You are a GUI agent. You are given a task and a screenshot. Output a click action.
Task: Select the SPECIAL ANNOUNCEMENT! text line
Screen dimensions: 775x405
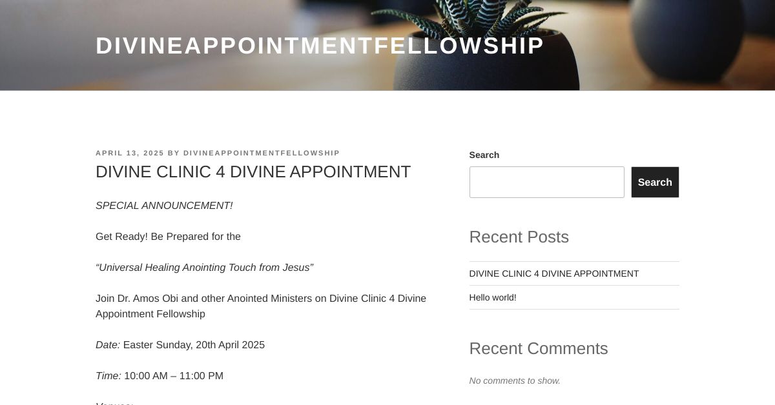pyautogui.click(x=164, y=206)
